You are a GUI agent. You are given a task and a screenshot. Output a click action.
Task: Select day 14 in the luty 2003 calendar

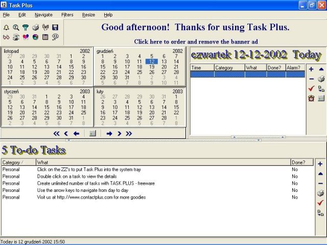164,107
